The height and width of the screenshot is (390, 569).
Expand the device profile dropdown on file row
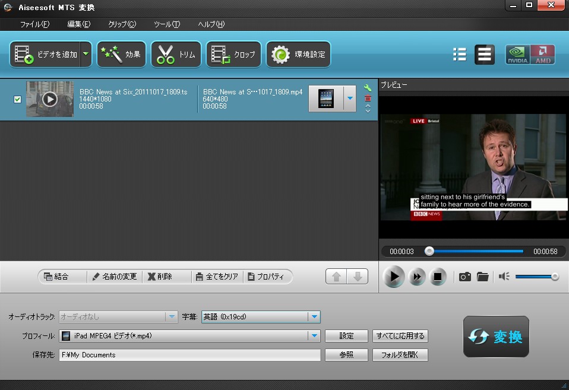(x=350, y=99)
